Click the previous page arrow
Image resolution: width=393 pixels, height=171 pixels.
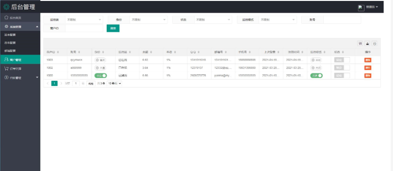pos(48,83)
